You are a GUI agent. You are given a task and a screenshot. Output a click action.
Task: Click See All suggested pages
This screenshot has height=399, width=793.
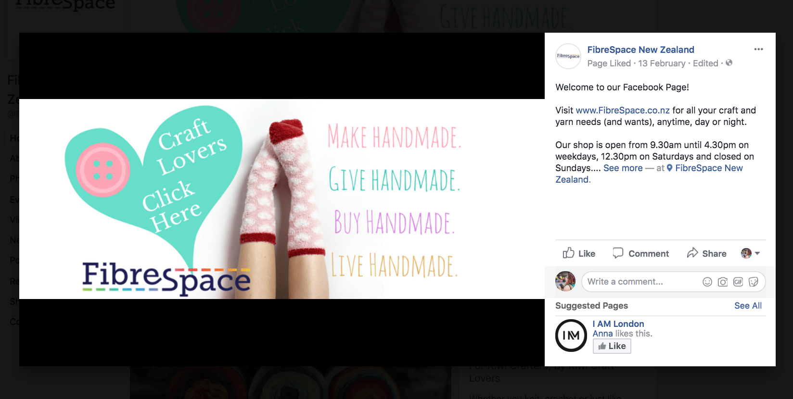[748, 306]
